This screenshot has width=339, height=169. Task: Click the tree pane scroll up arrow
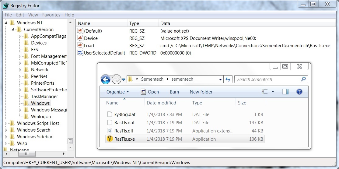point(70,23)
